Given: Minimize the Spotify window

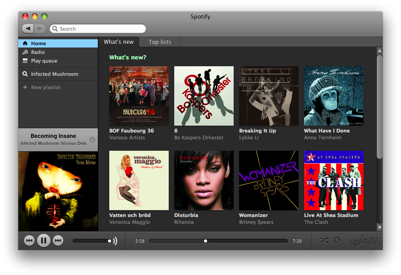Looking at the screenshot, I should (x=35, y=16).
